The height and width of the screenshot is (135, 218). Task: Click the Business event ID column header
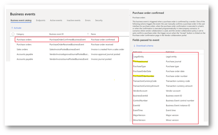pos(56,34)
